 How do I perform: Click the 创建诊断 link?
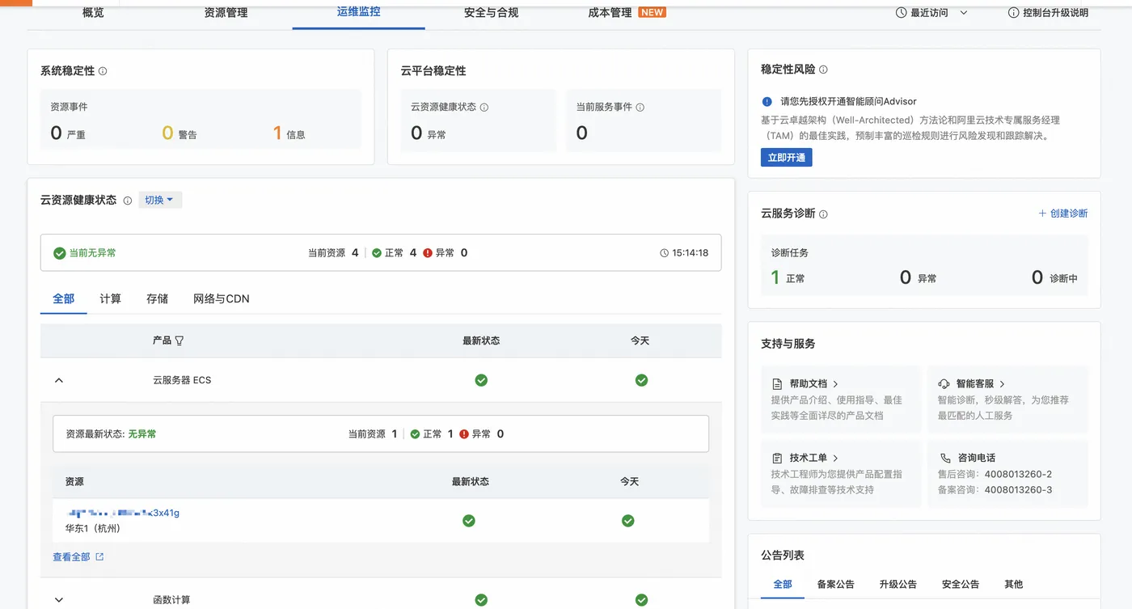pos(1063,214)
